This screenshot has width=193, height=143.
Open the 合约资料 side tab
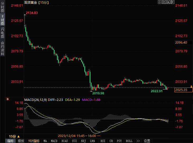3,48
